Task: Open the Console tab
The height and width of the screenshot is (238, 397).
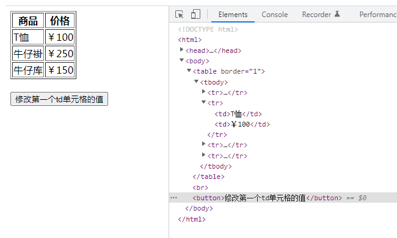Action: (274, 15)
